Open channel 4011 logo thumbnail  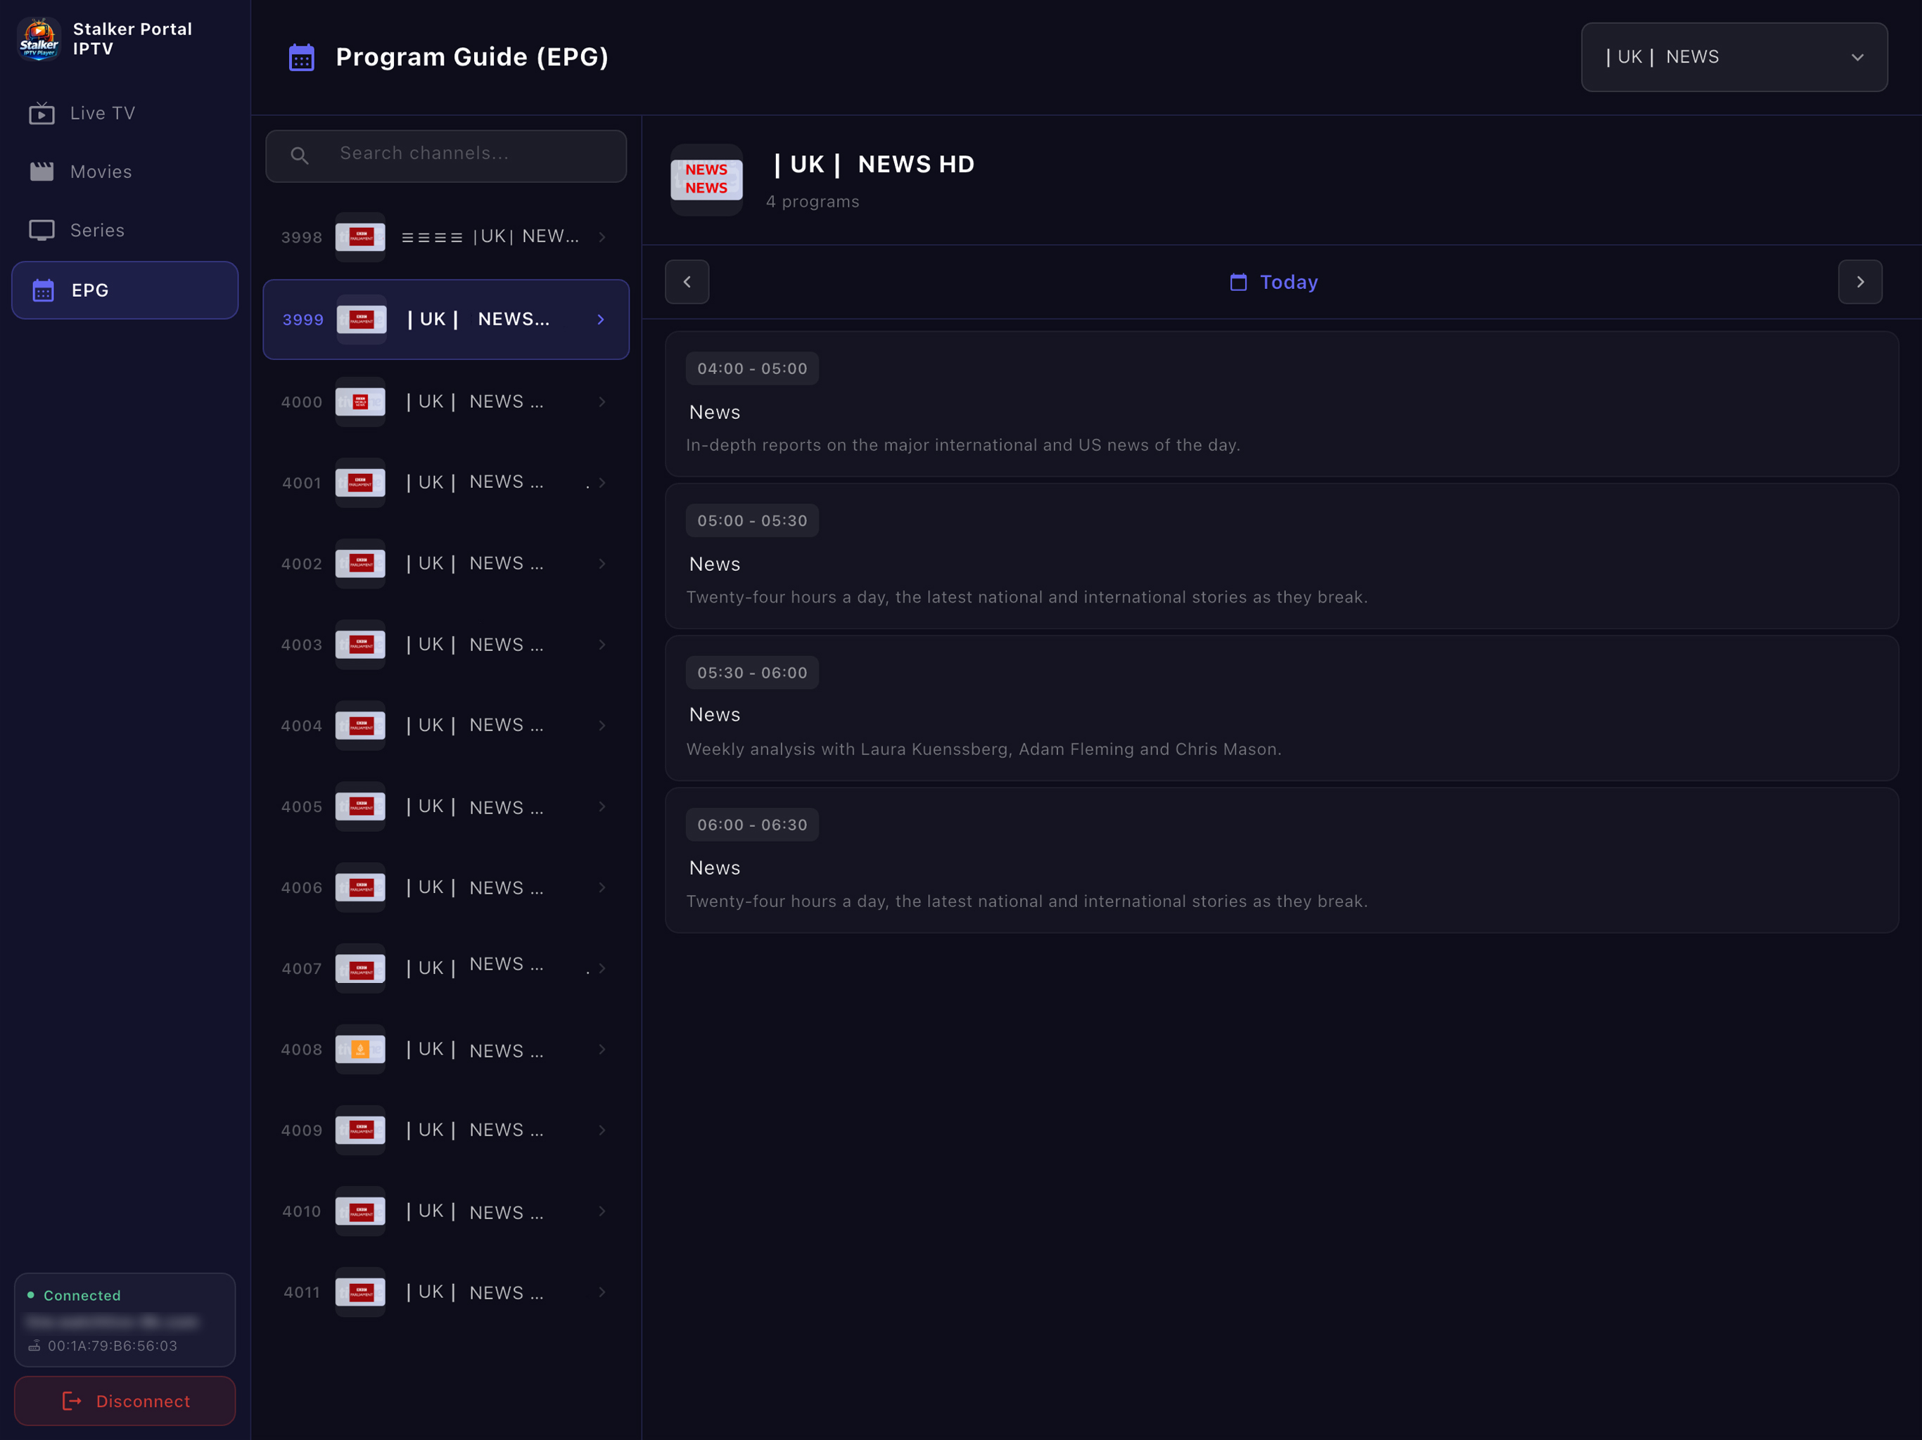361,1292
